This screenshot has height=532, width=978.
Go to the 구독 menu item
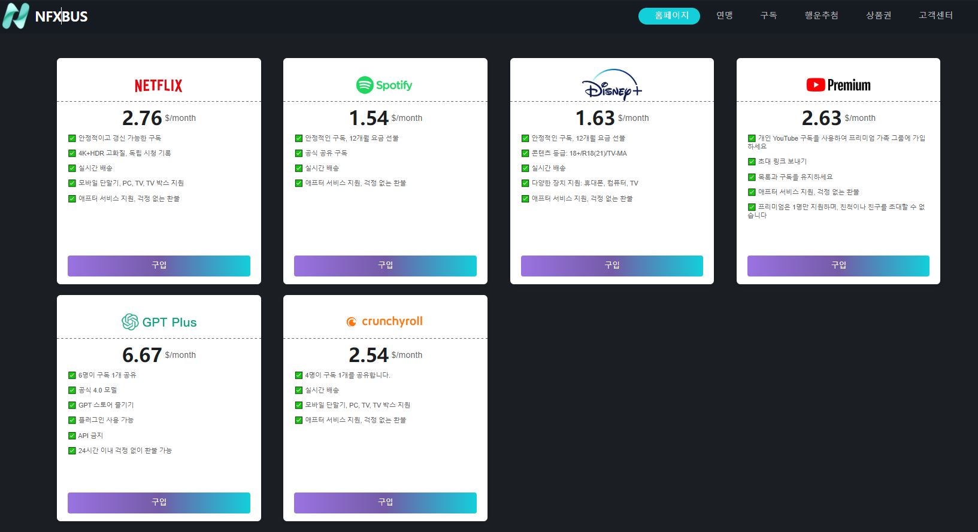768,16
